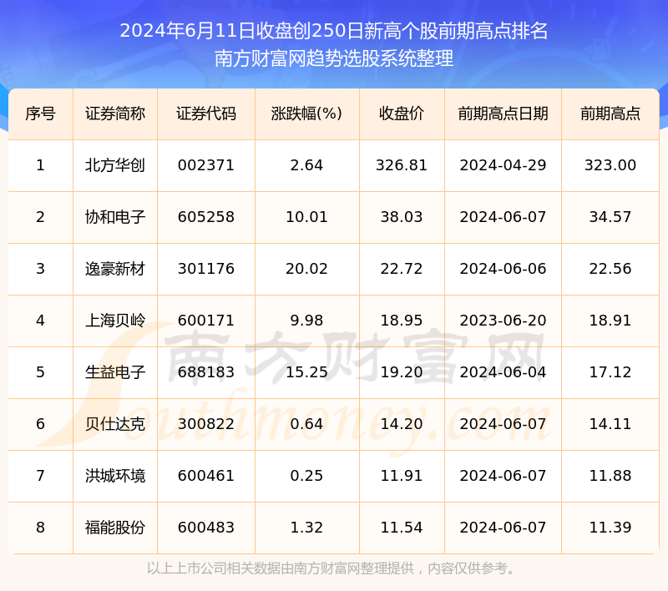Click serial number 1 in 北方华创 row
668x591 pixels.
40,165
